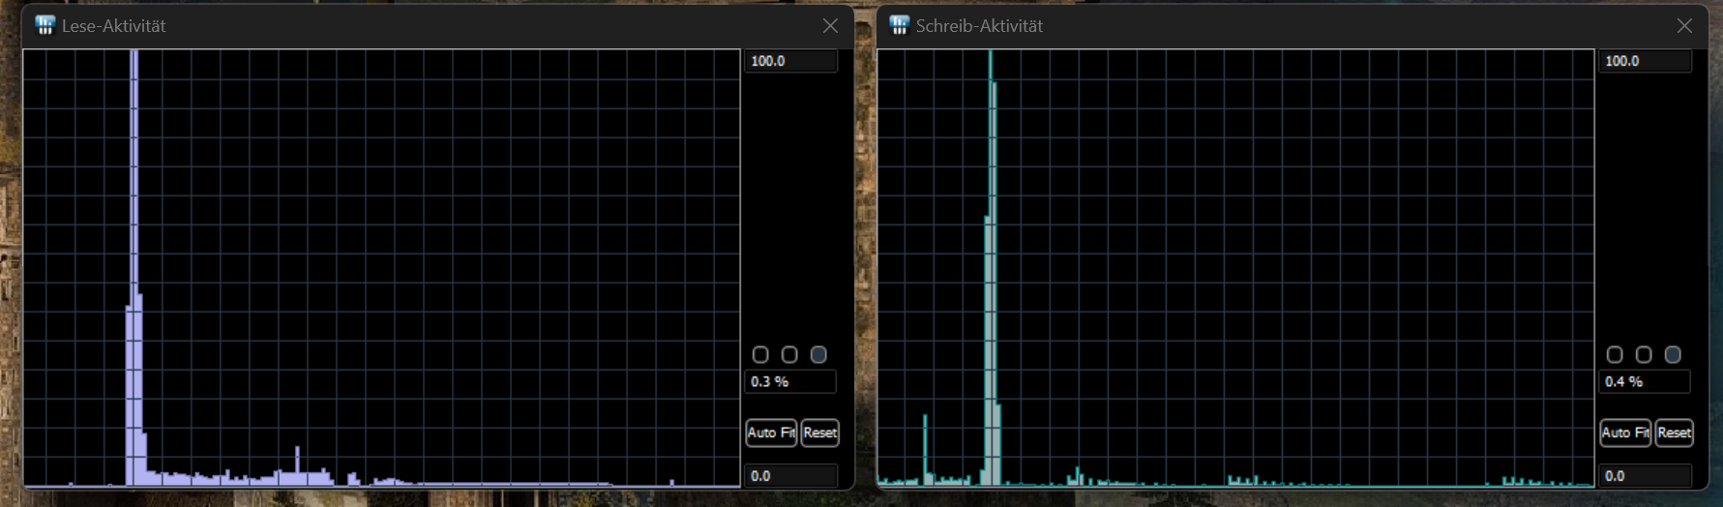Screen dimensions: 1723x507
Task: Click the Schreib-Aktivität window app icon
Action: [x=899, y=25]
